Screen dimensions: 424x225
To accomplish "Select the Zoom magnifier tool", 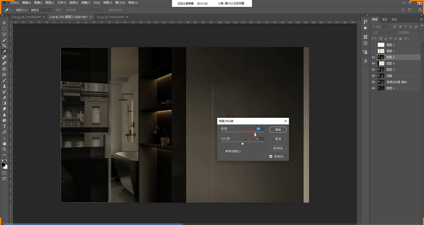I will (4, 149).
